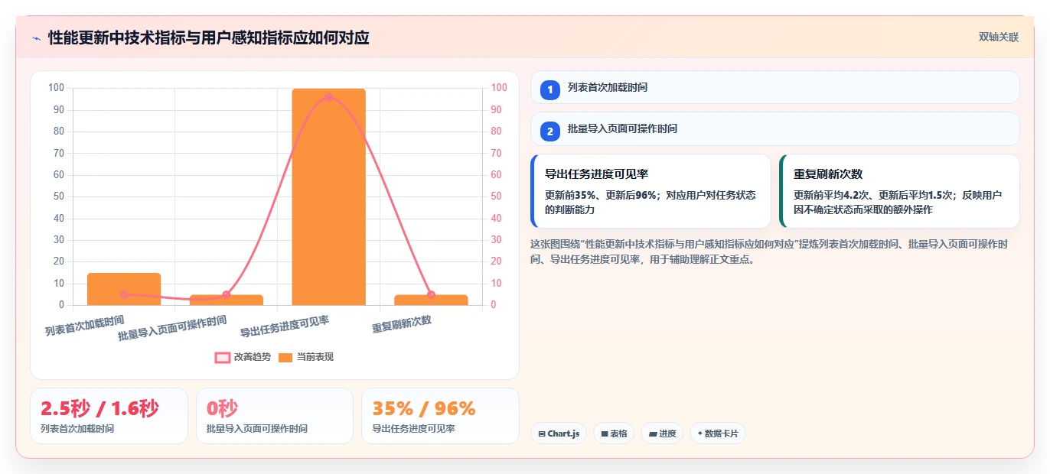The width and height of the screenshot is (1050, 474).
Task: Open the 重复刷新次数 detail card
Action: [x=899, y=191]
